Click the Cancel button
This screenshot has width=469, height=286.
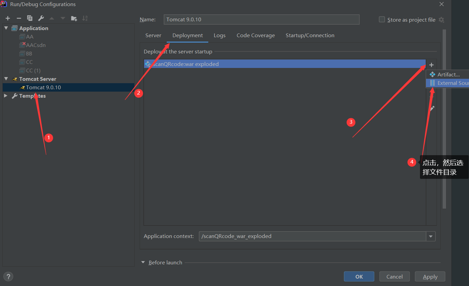395,277
